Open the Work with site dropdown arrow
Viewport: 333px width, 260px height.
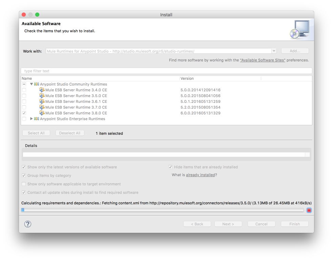pos(274,51)
